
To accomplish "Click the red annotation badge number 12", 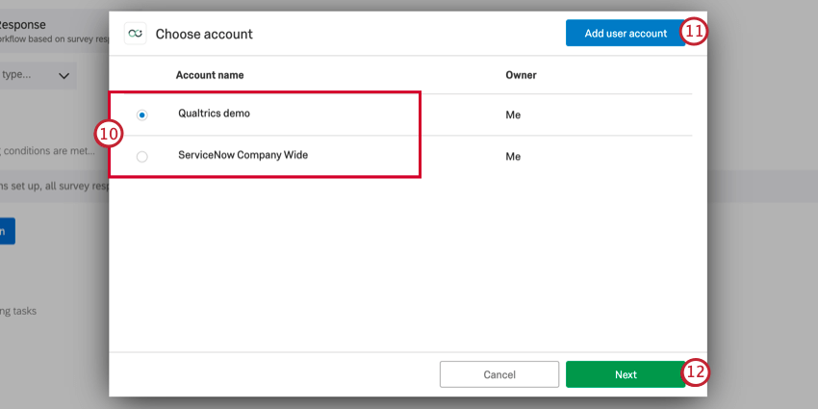I will click(x=696, y=372).
